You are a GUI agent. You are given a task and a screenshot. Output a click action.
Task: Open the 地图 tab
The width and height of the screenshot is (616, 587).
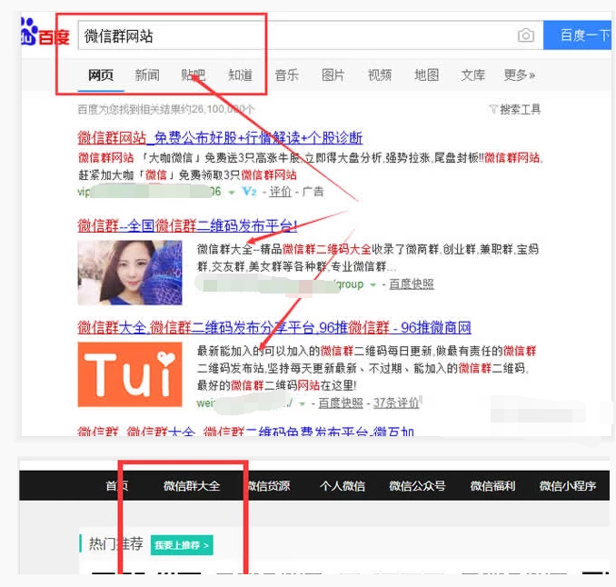tap(427, 75)
